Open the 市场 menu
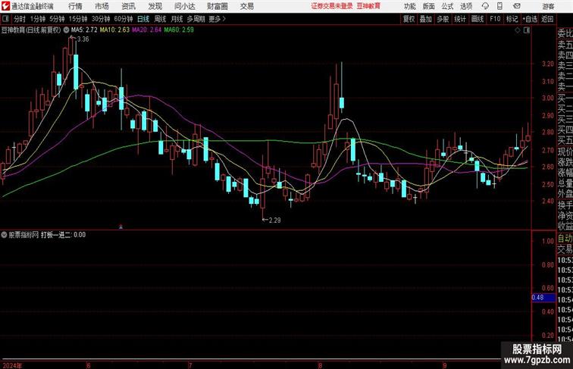The width and height of the screenshot is (573, 369). 102,6
